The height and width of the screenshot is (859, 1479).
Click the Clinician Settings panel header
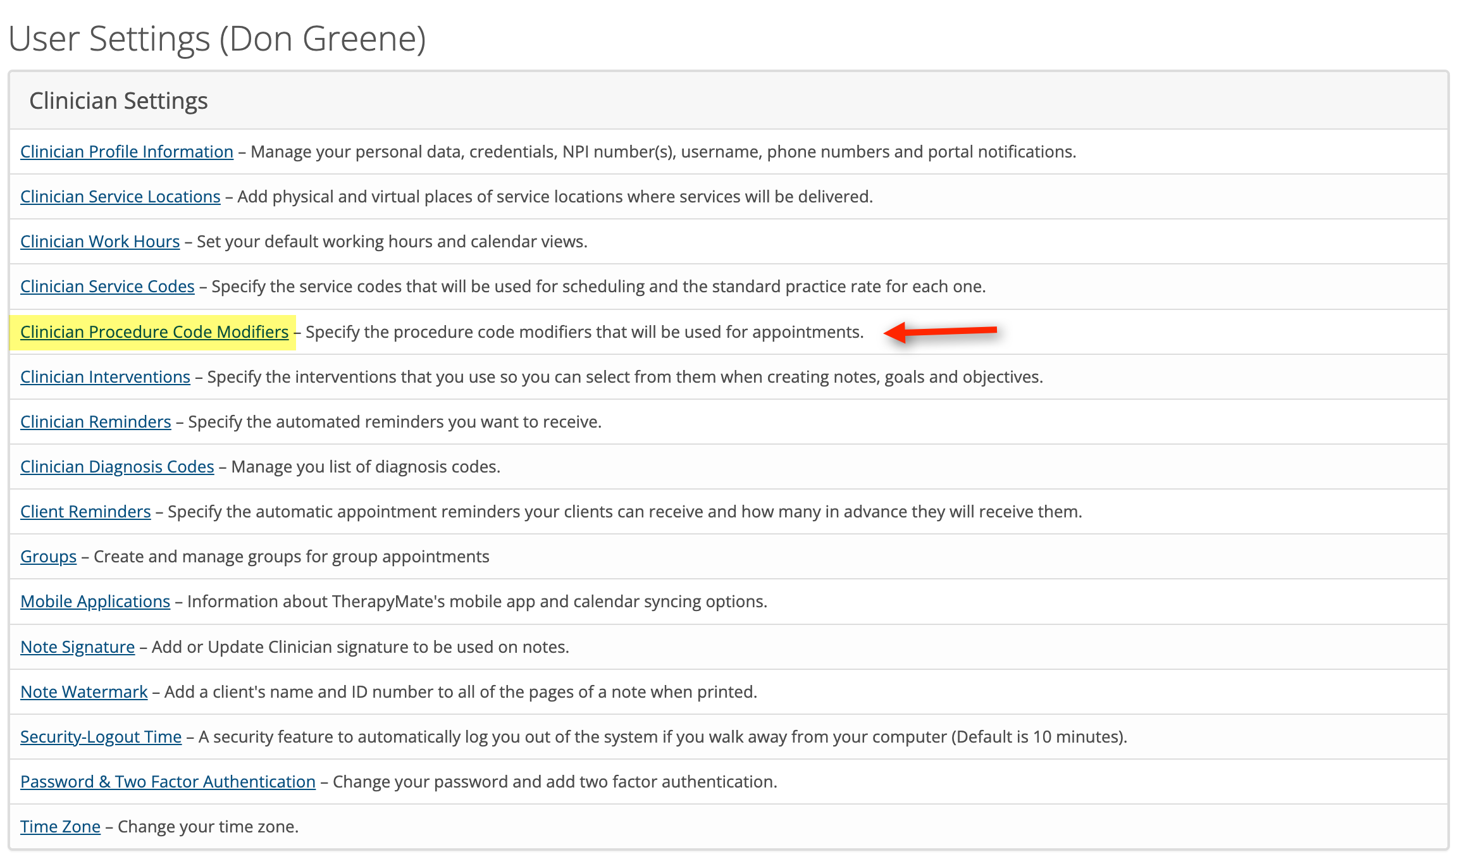[118, 101]
